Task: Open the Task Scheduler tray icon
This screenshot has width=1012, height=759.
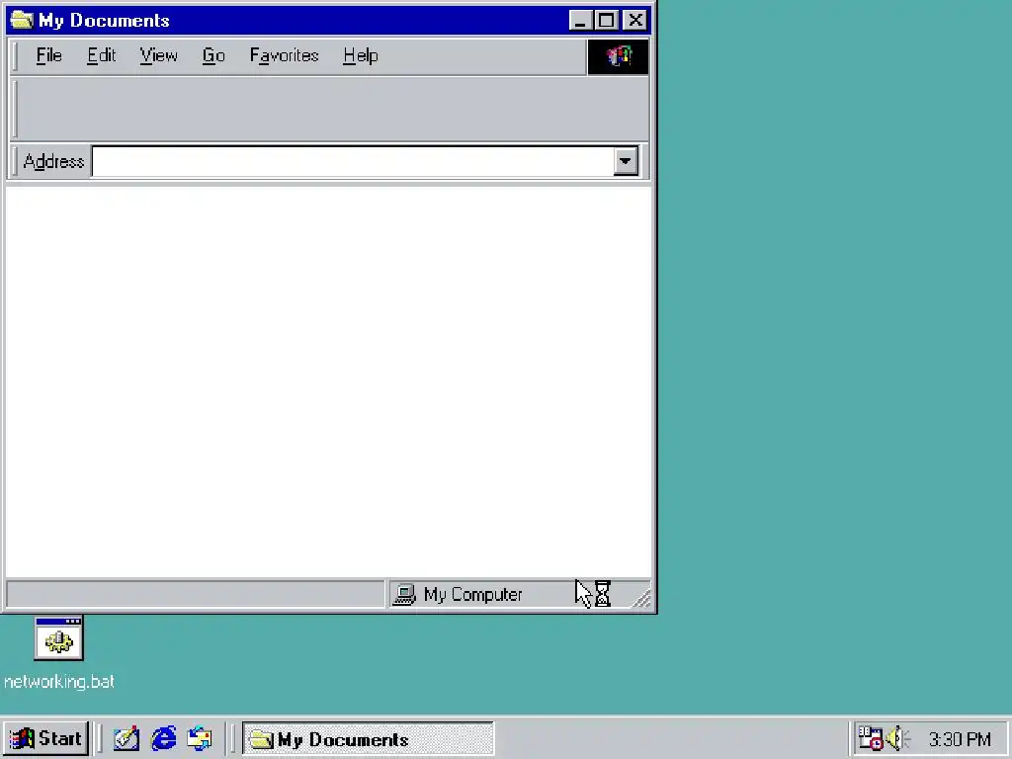Action: (x=870, y=738)
